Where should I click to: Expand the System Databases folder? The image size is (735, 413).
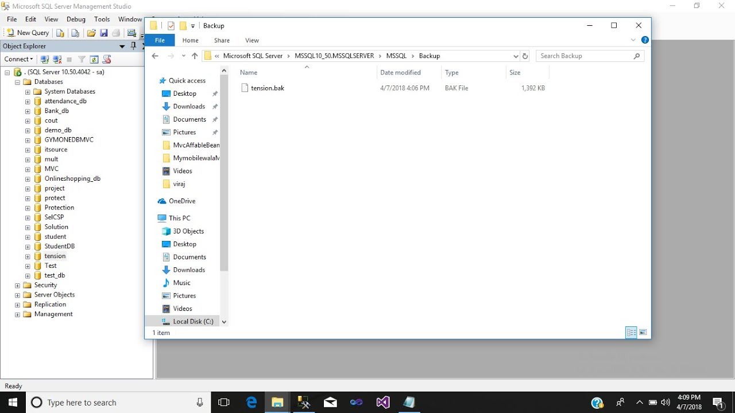pyautogui.click(x=28, y=92)
